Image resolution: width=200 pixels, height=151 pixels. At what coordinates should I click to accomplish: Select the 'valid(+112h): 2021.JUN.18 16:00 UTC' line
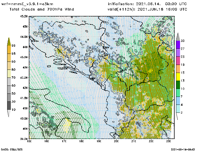tap(147, 9)
